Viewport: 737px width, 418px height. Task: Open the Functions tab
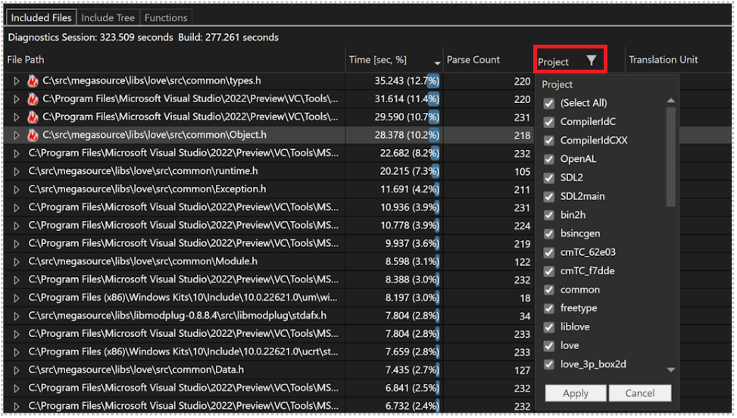click(x=165, y=17)
